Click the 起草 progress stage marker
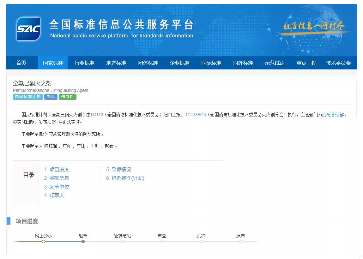Screen dimensions: 363x259 click(83, 241)
